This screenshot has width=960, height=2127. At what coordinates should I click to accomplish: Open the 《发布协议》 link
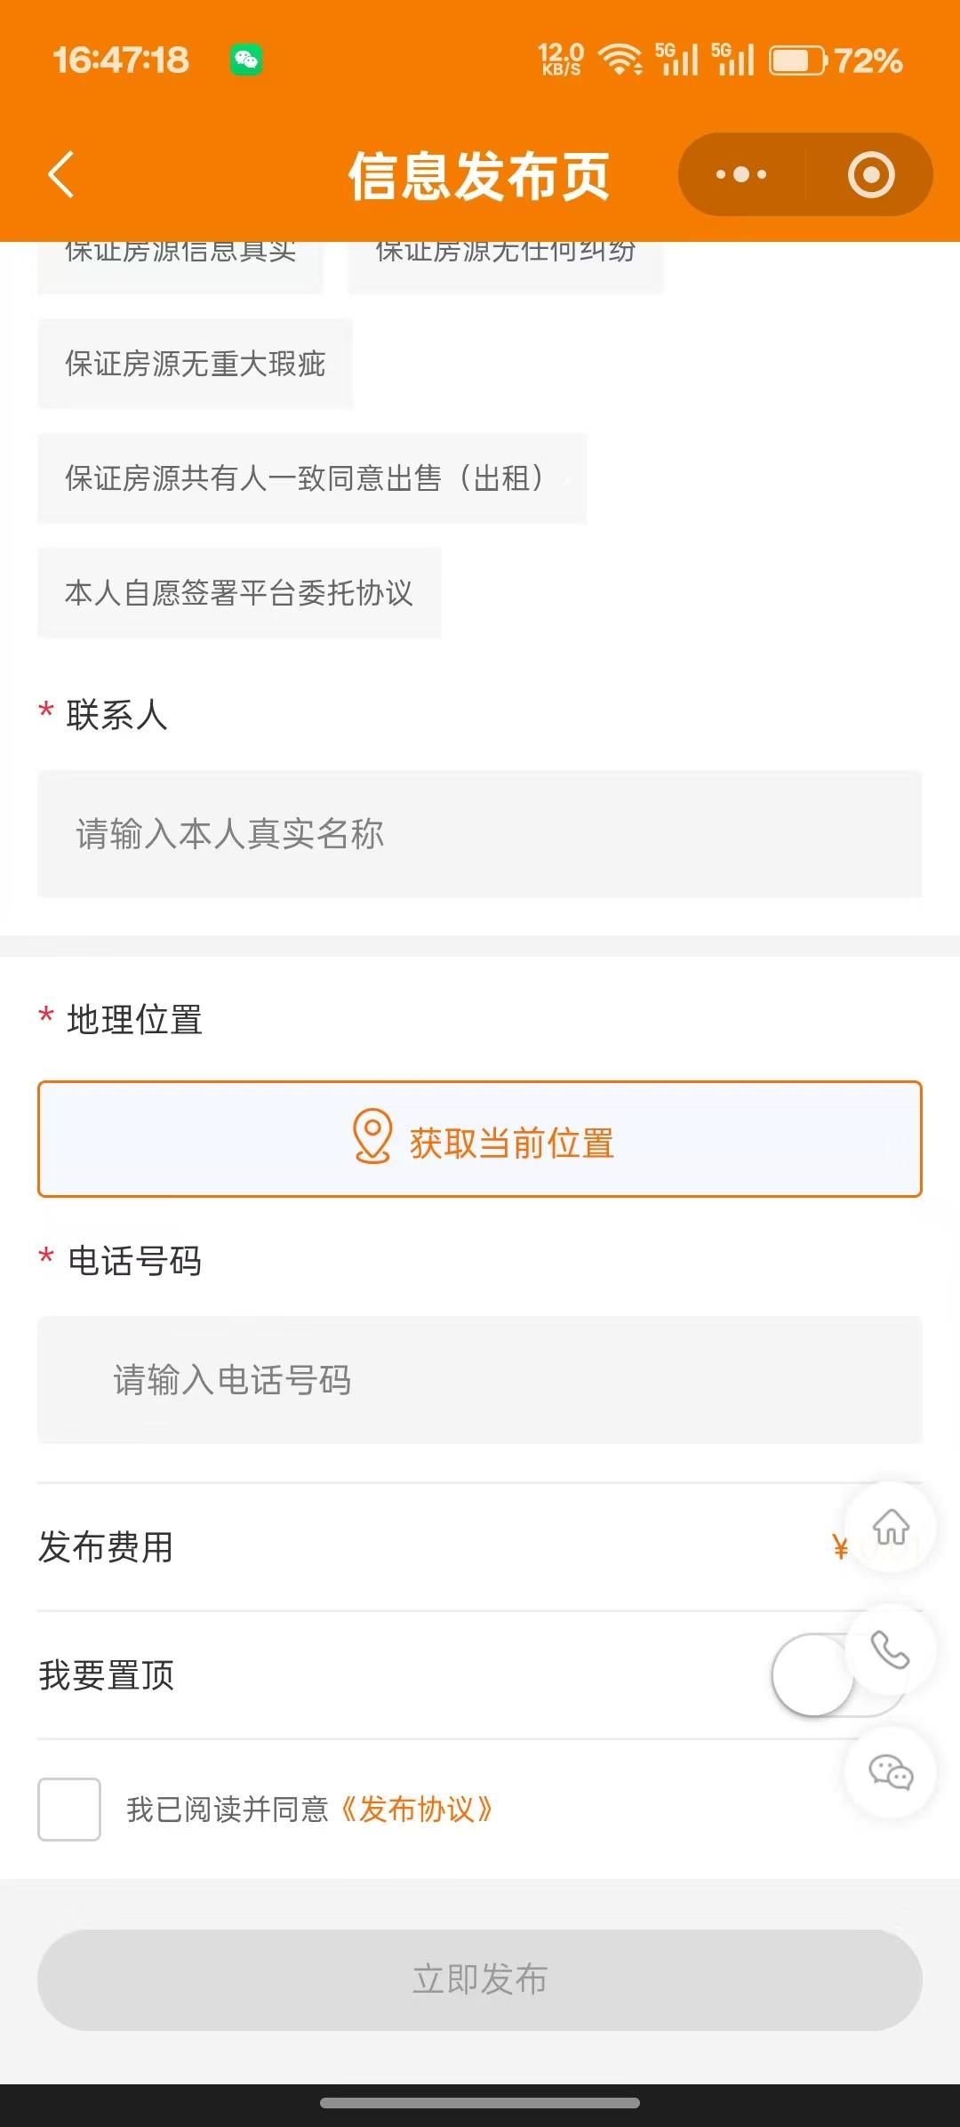(417, 1810)
